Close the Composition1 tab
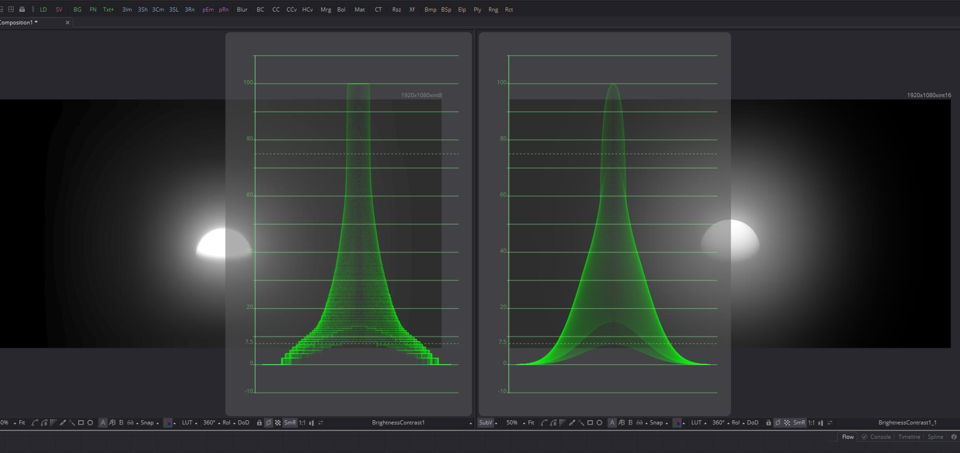This screenshot has height=453, width=960. pos(68,23)
